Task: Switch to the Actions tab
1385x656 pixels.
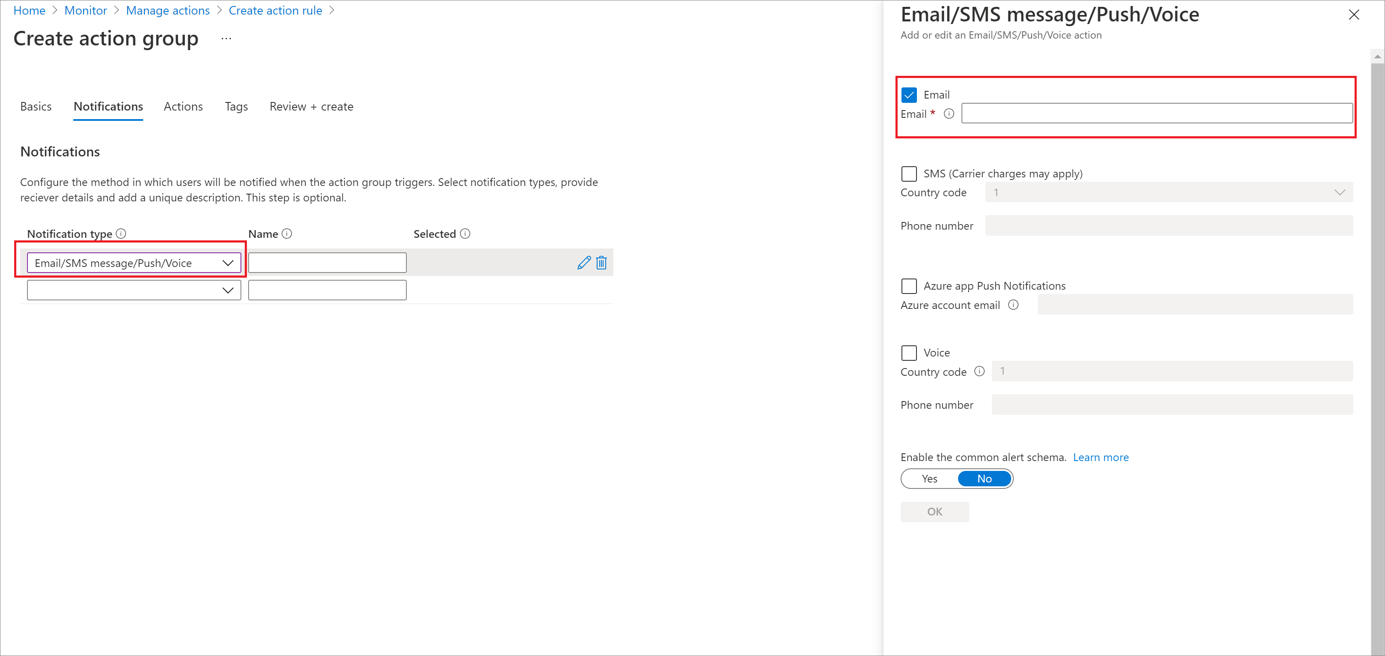Action: (x=183, y=106)
